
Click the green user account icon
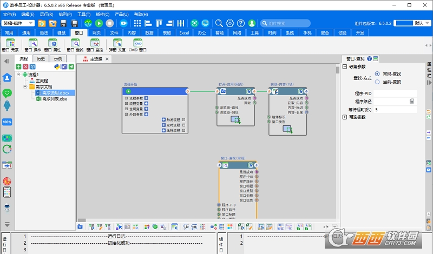pyautogui.click(x=252, y=23)
